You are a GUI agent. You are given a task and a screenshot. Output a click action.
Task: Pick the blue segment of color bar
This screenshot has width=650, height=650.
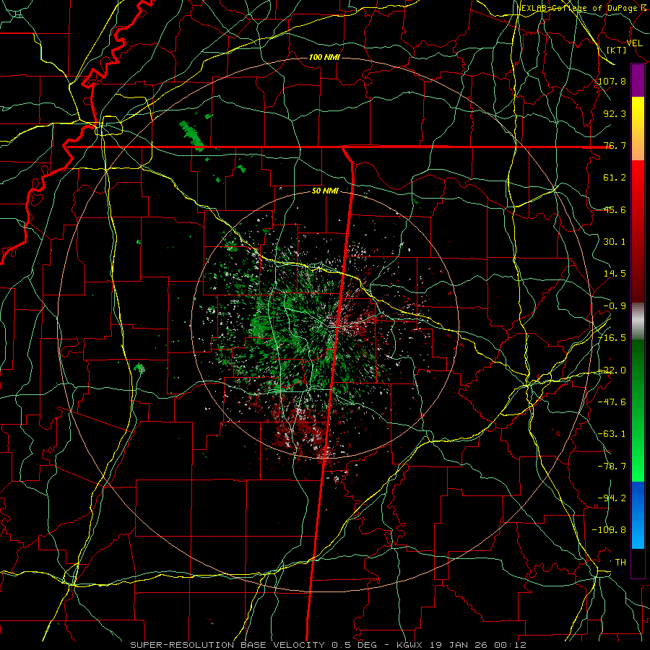[x=638, y=515]
